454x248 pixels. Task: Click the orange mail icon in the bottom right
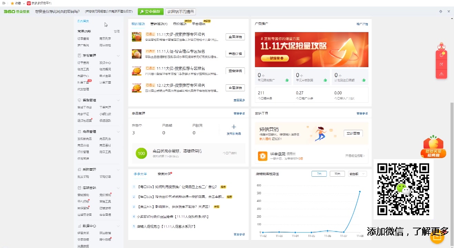(x=437, y=237)
